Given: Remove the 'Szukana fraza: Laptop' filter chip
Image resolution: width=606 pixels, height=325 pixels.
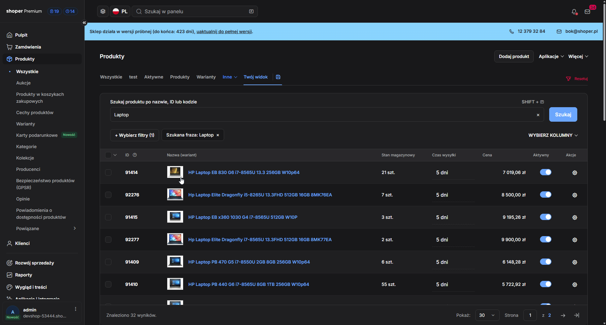Looking at the screenshot, I should [218, 135].
